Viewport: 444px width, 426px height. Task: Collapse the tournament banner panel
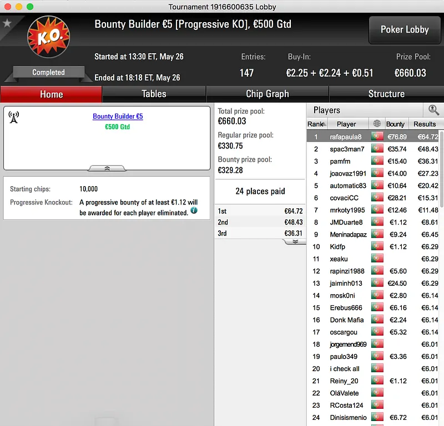107,168
